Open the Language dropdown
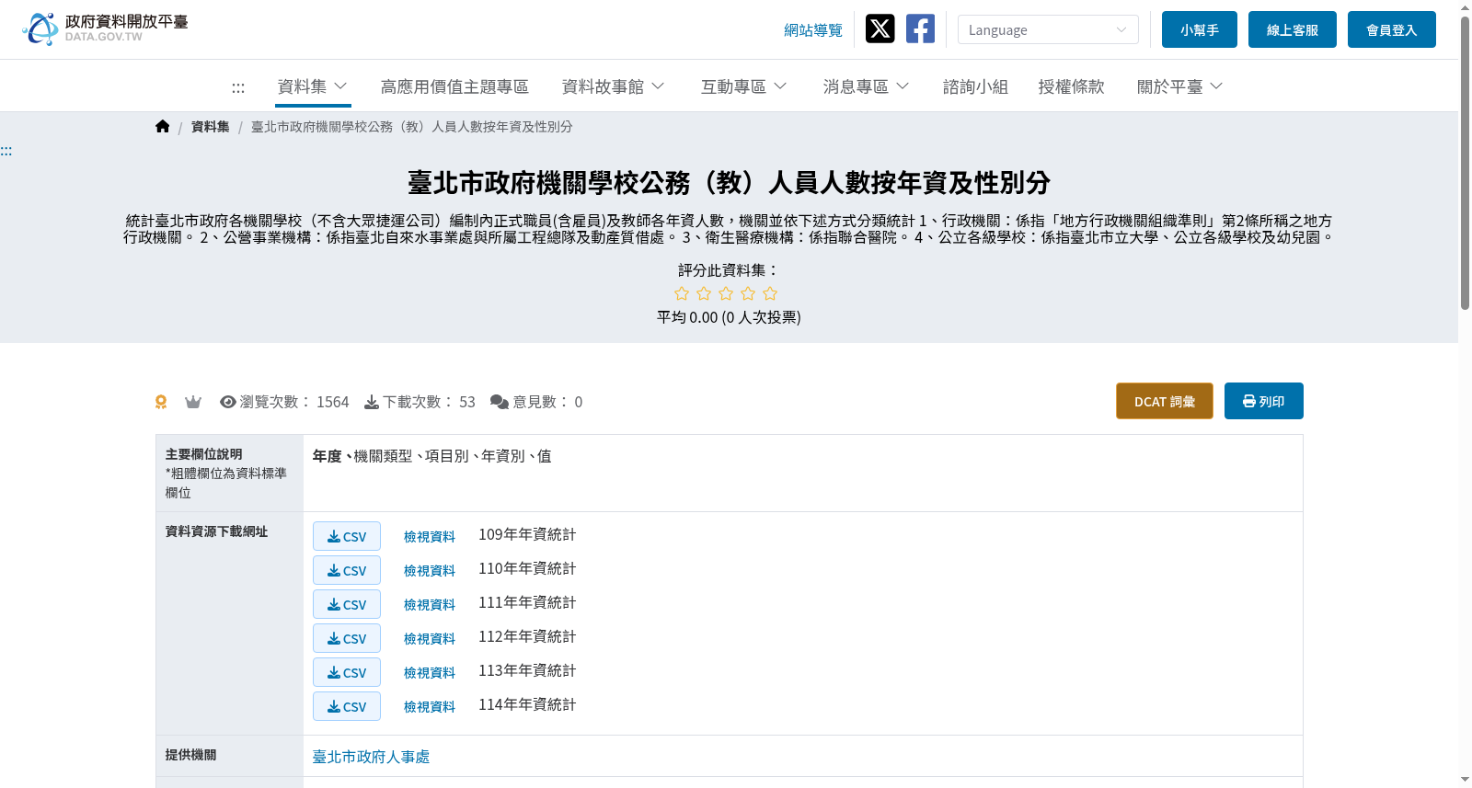 (1048, 29)
